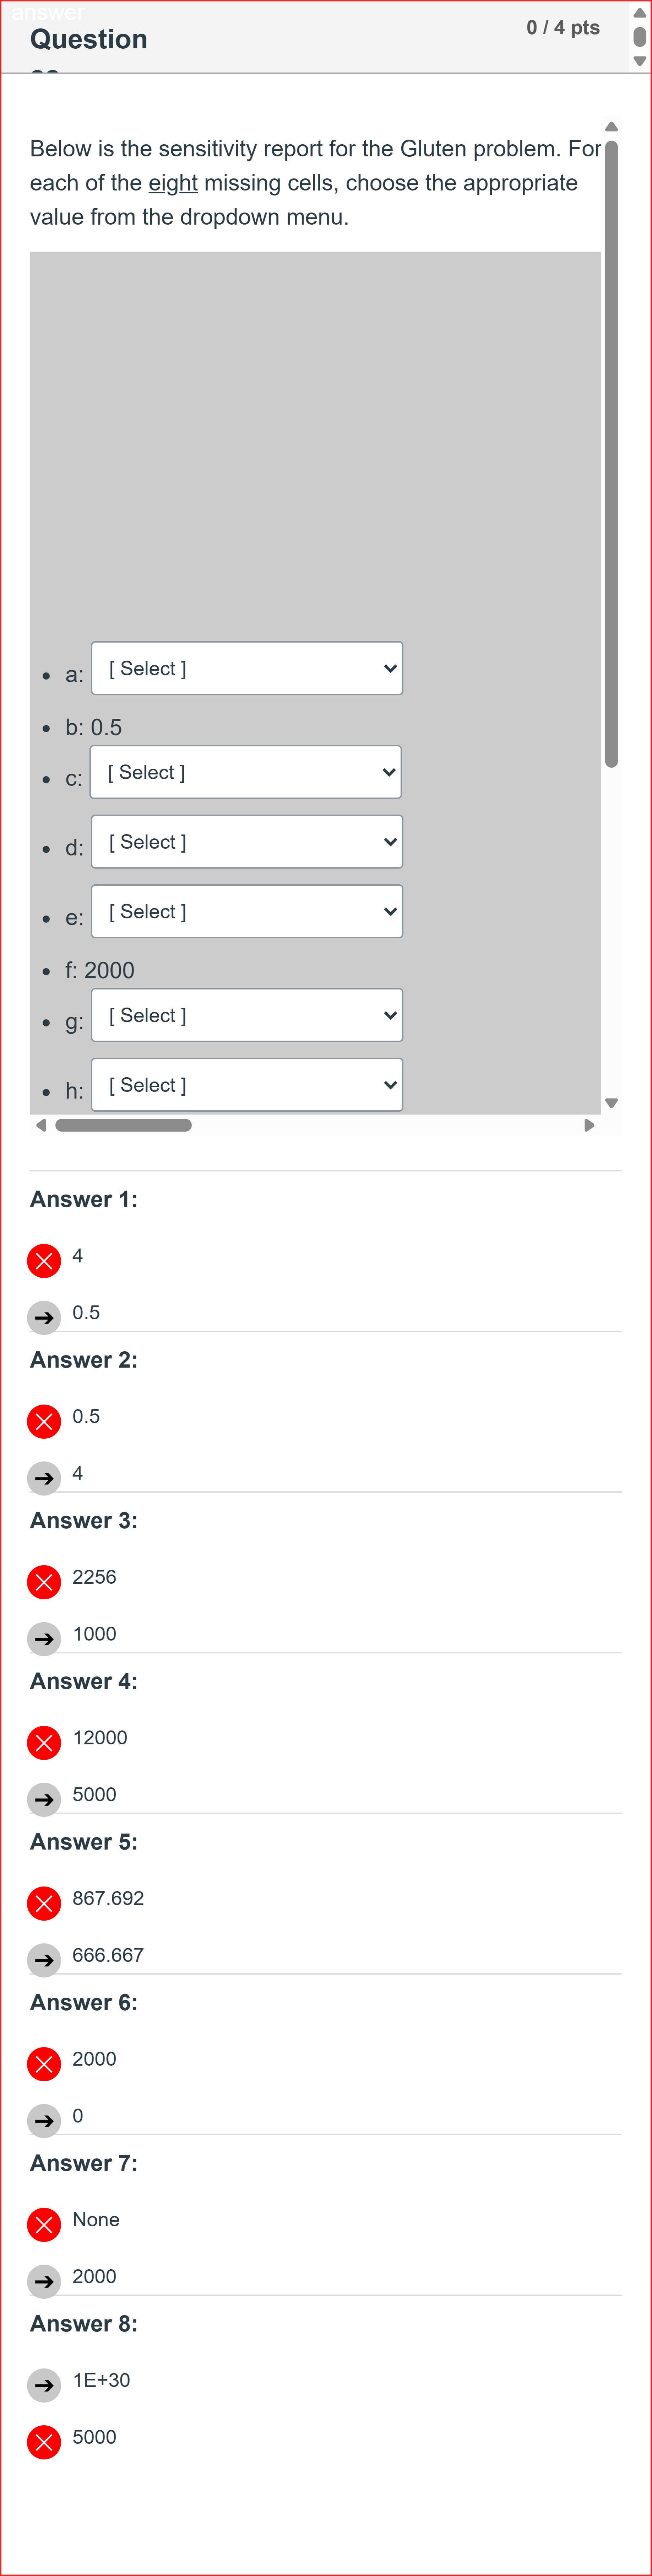The width and height of the screenshot is (652, 2576).
Task: Open the dropdown for missing cell a
Action: coord(246,668)
